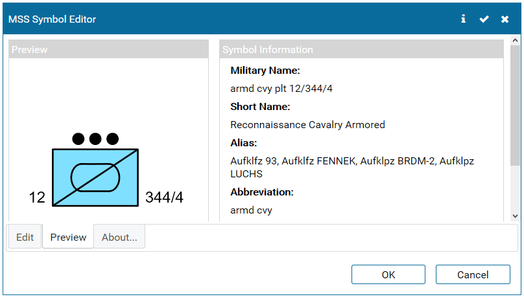Click the info icon in title bar
524x299 pixels.
point(463,19)
